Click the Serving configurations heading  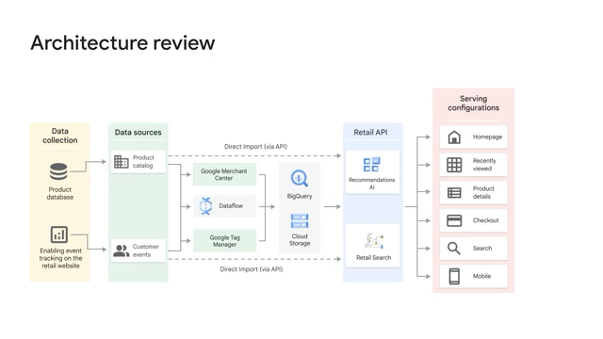(473, 103)
